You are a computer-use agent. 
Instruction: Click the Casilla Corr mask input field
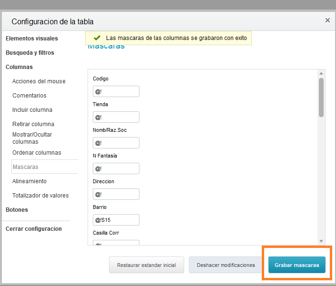pos(116,243)
